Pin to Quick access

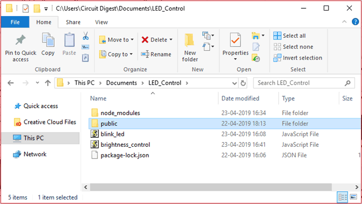pyautogui.click(x=21, y=48)
